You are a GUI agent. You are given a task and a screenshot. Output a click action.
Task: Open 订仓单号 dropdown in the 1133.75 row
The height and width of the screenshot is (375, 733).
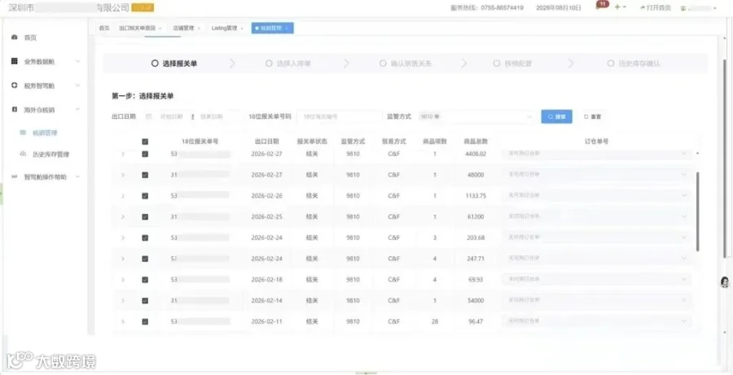click(597, 195)
